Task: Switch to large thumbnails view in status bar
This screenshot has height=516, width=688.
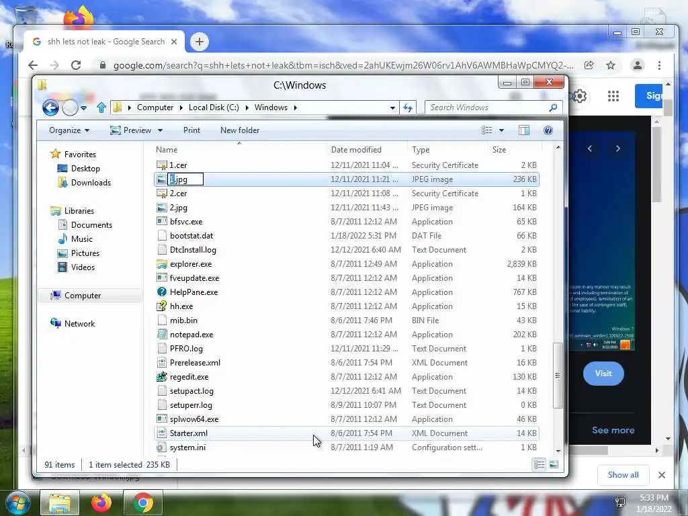Action: tap(554, 464)
